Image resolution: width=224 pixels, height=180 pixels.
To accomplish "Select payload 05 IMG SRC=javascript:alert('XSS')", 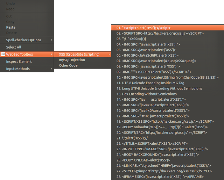I will pos(167,50).
